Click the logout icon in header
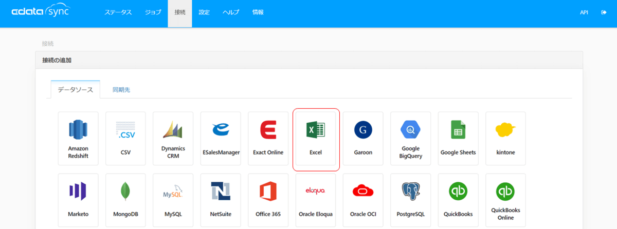Image resolution: width=617 pixels, height=229 pixels. coord(604,12)
